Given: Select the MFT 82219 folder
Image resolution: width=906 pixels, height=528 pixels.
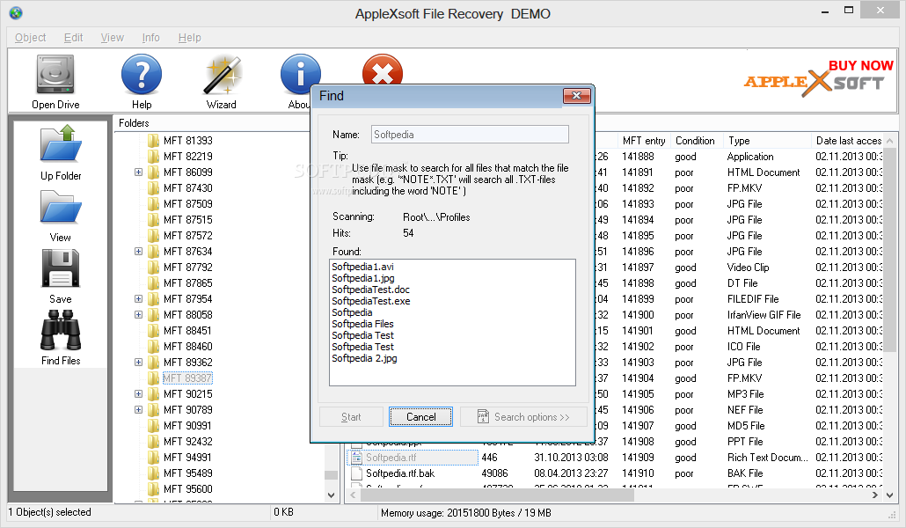Looking at the screenshot, I should [x=187, y=156].
